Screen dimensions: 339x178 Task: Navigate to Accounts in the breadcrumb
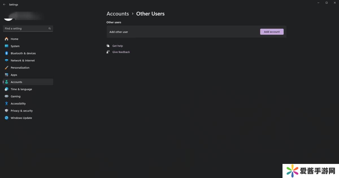(118, 14)
